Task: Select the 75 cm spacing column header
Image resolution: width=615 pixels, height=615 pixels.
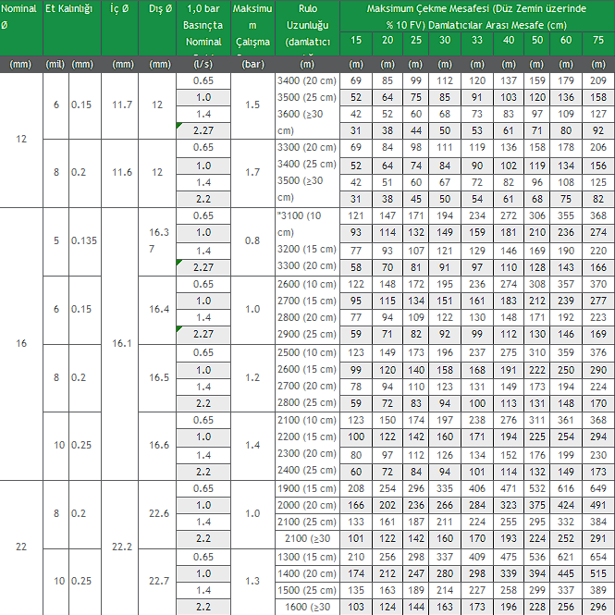Action: tap(598, 41)
